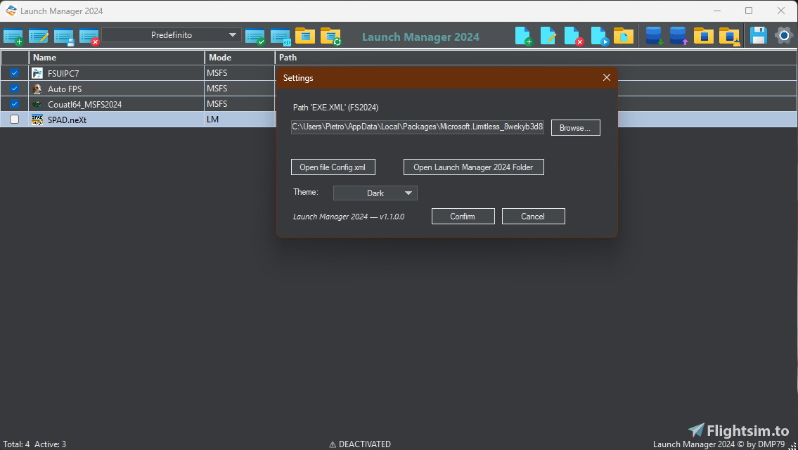This screenshot has width=798, height=450.
Task: Click the Theme: label
Action: [x=305, y=192]
